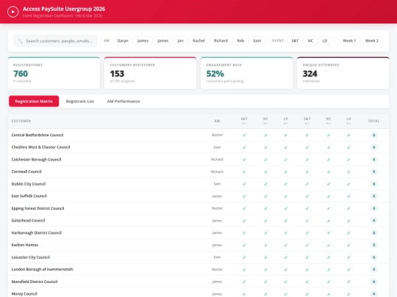
Task: Click the search magnifier icon
Action: point(21,41)
